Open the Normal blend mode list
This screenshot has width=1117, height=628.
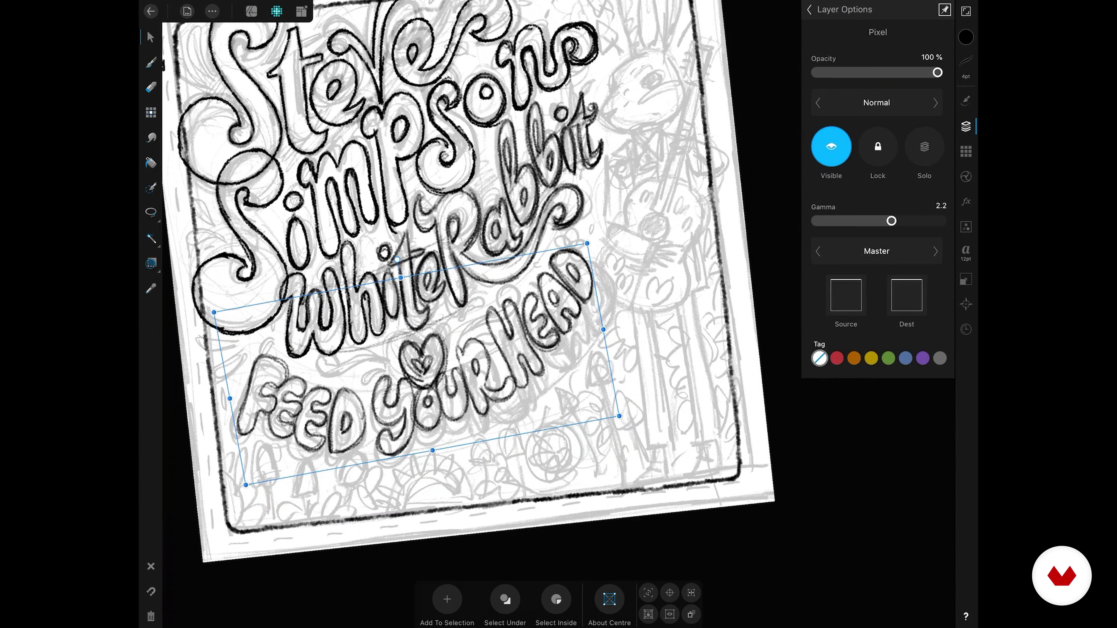tap(876, 103)
